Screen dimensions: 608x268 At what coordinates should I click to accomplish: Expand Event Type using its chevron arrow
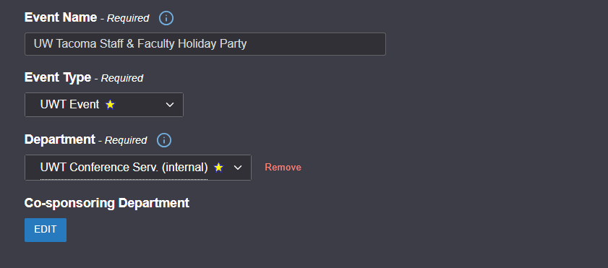click(x=170, y=105)
